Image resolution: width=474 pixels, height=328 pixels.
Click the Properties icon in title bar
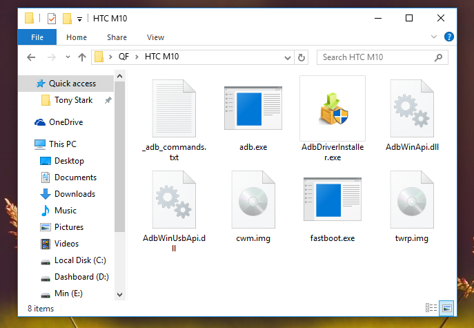[x=52, y=19]
